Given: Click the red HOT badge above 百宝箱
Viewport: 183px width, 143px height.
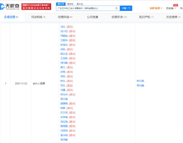Looking at the screenshot, I should (x=175, y=5).
